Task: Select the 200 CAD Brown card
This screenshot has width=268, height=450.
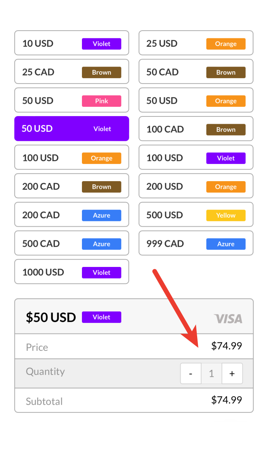Action: click(x=72, y=187)
